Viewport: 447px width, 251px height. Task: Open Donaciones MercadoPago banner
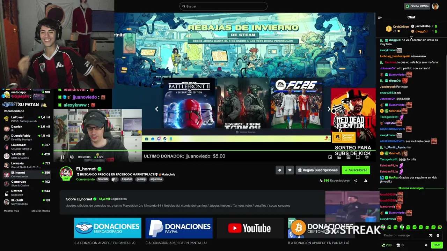coord(108,228)
